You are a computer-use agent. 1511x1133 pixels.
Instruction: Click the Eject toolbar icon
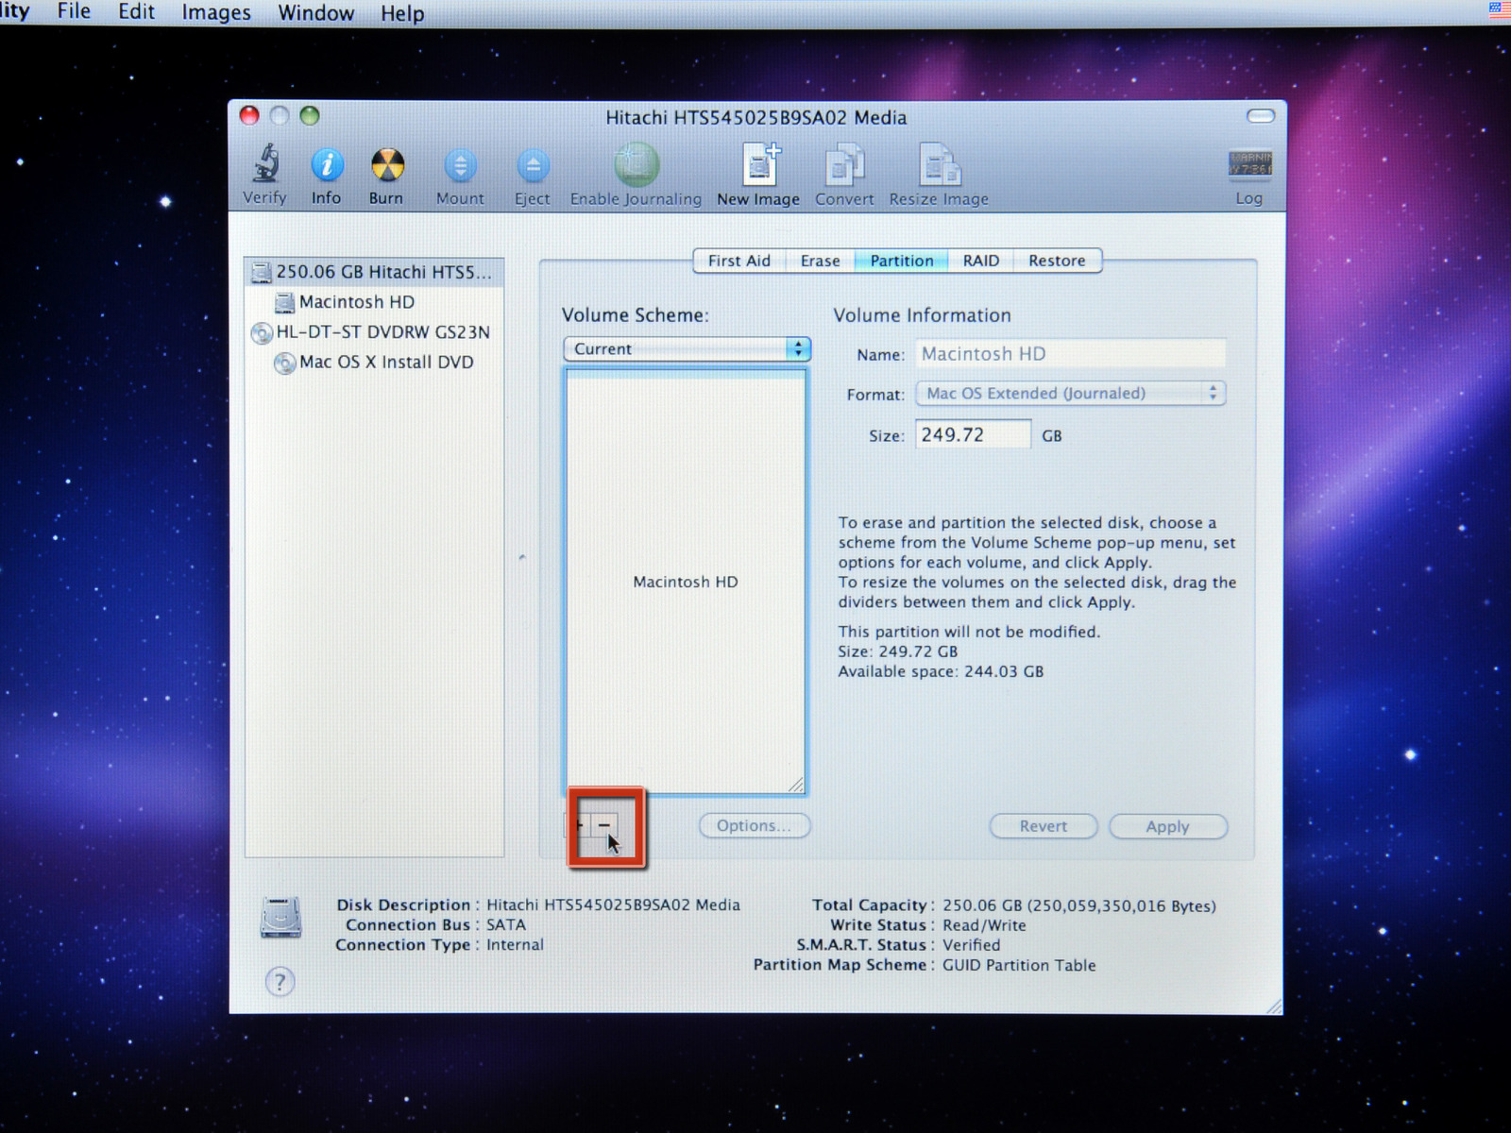(x=533, y=166)
